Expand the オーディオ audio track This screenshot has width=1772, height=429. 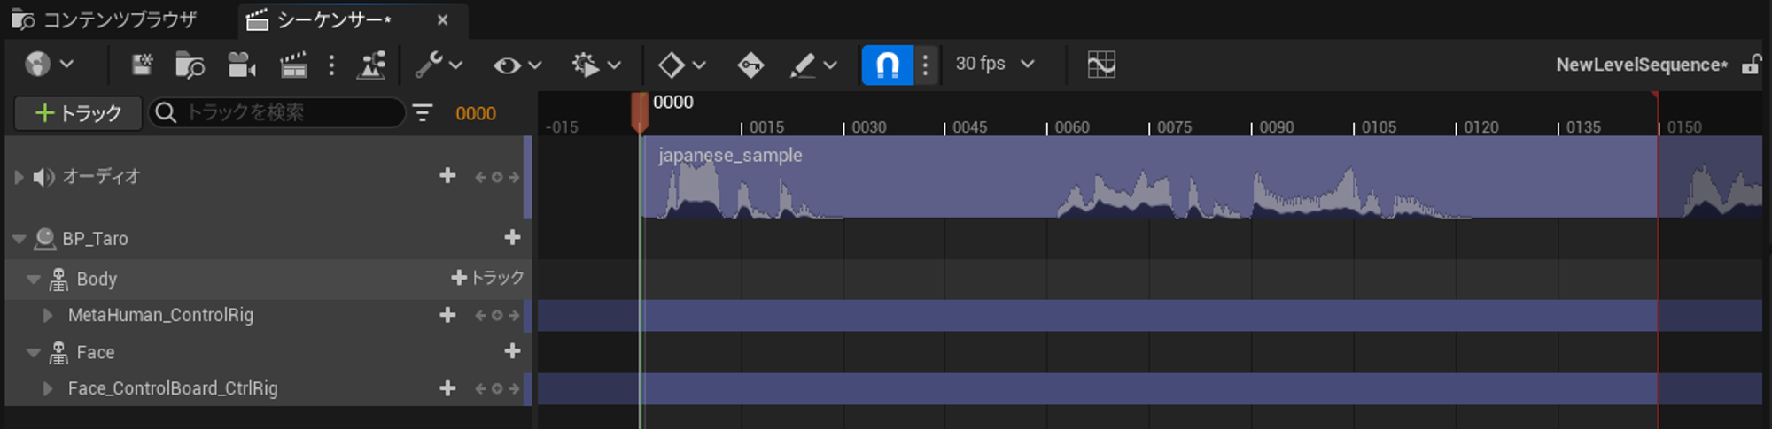(19, 177)
